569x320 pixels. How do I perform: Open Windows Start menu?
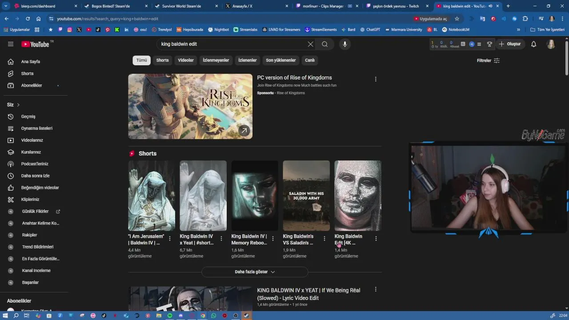click(6, 316)
